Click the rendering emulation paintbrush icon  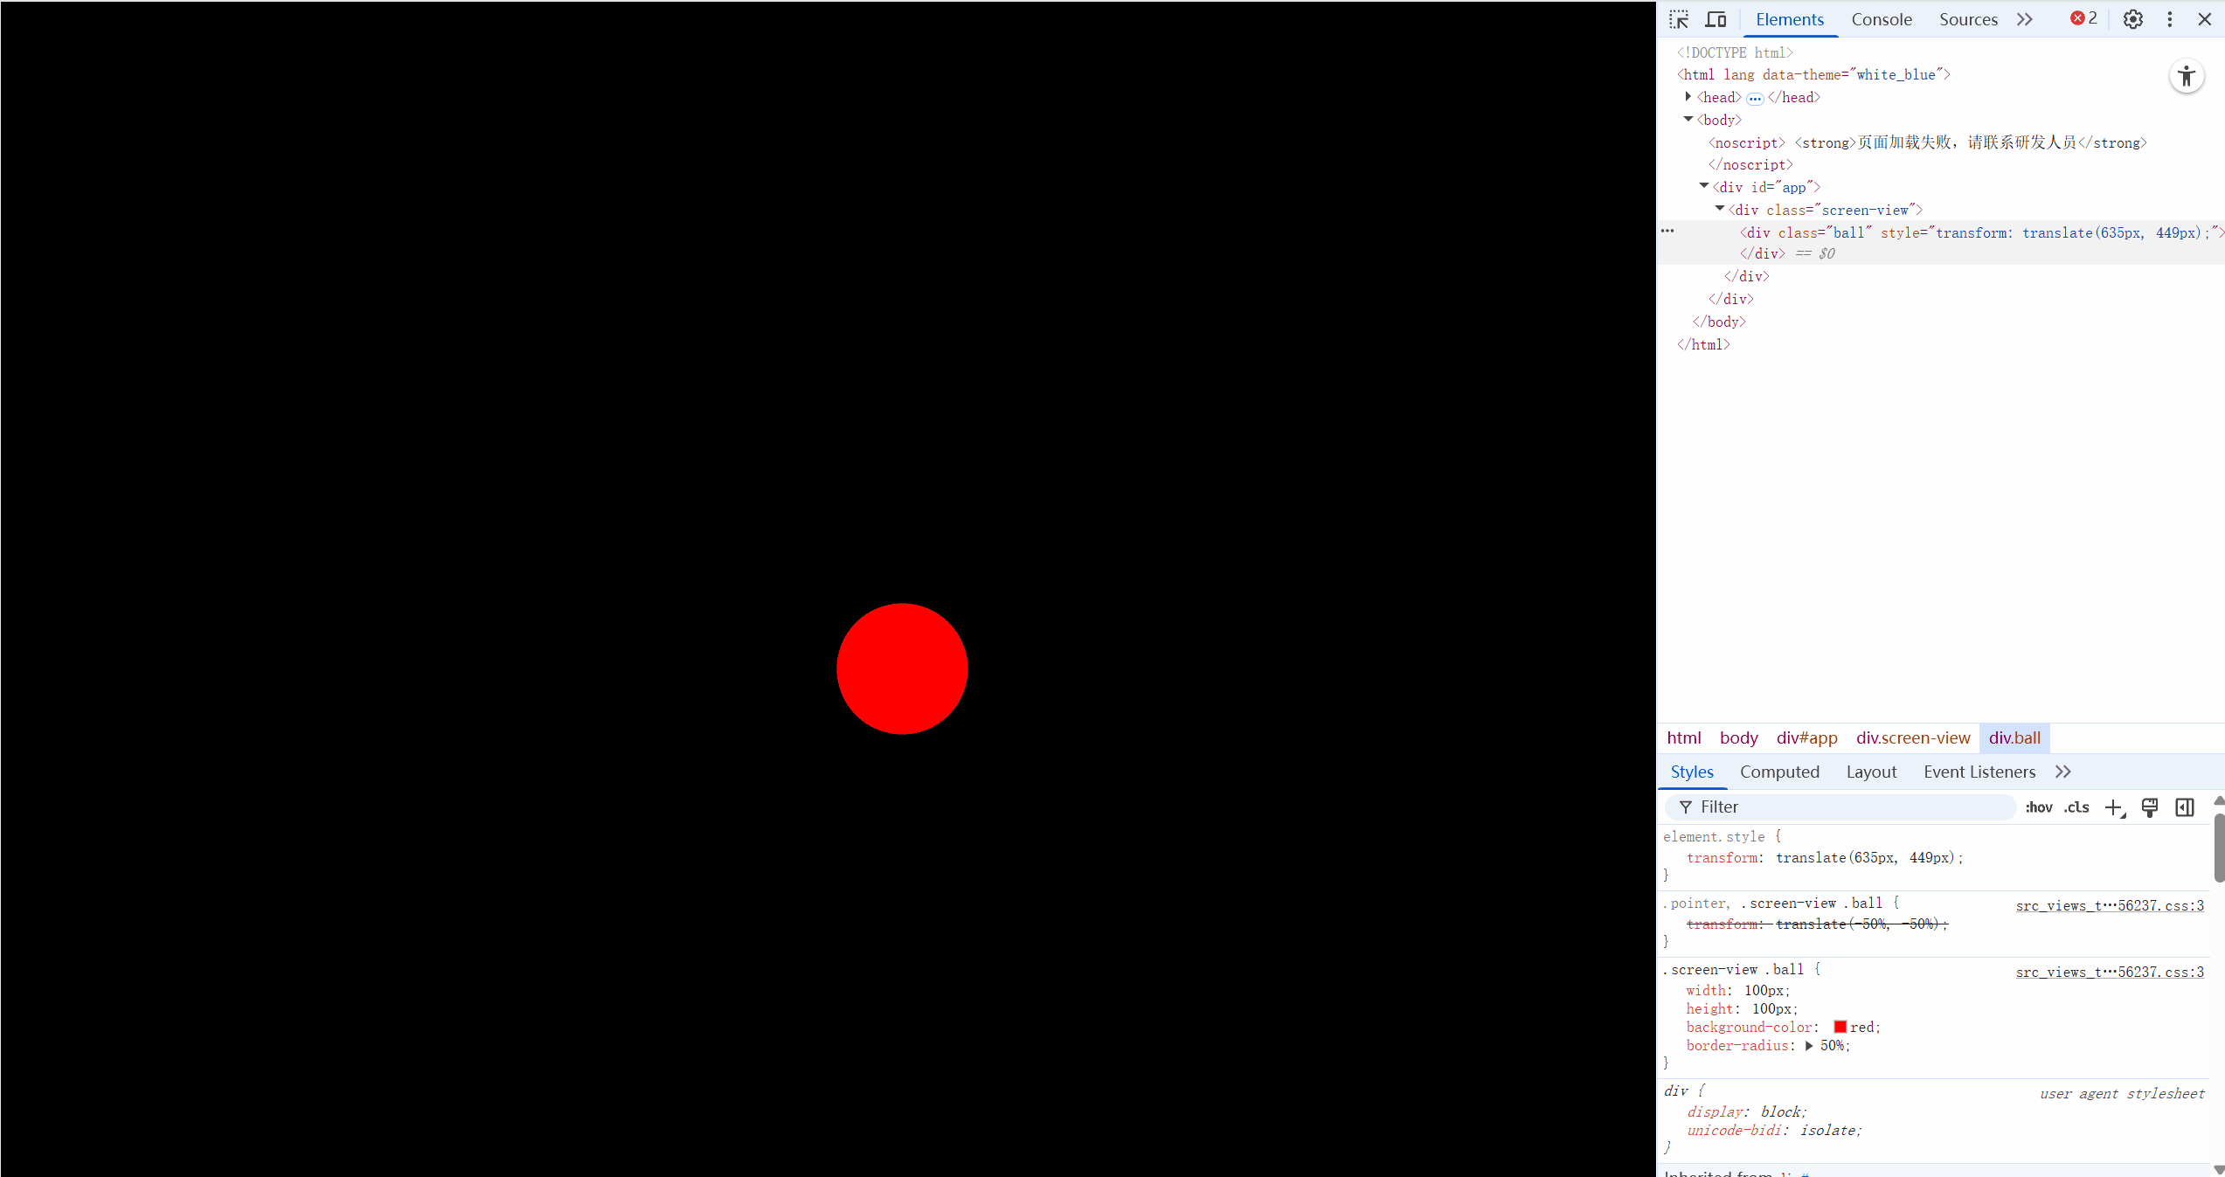(2150, 807)
